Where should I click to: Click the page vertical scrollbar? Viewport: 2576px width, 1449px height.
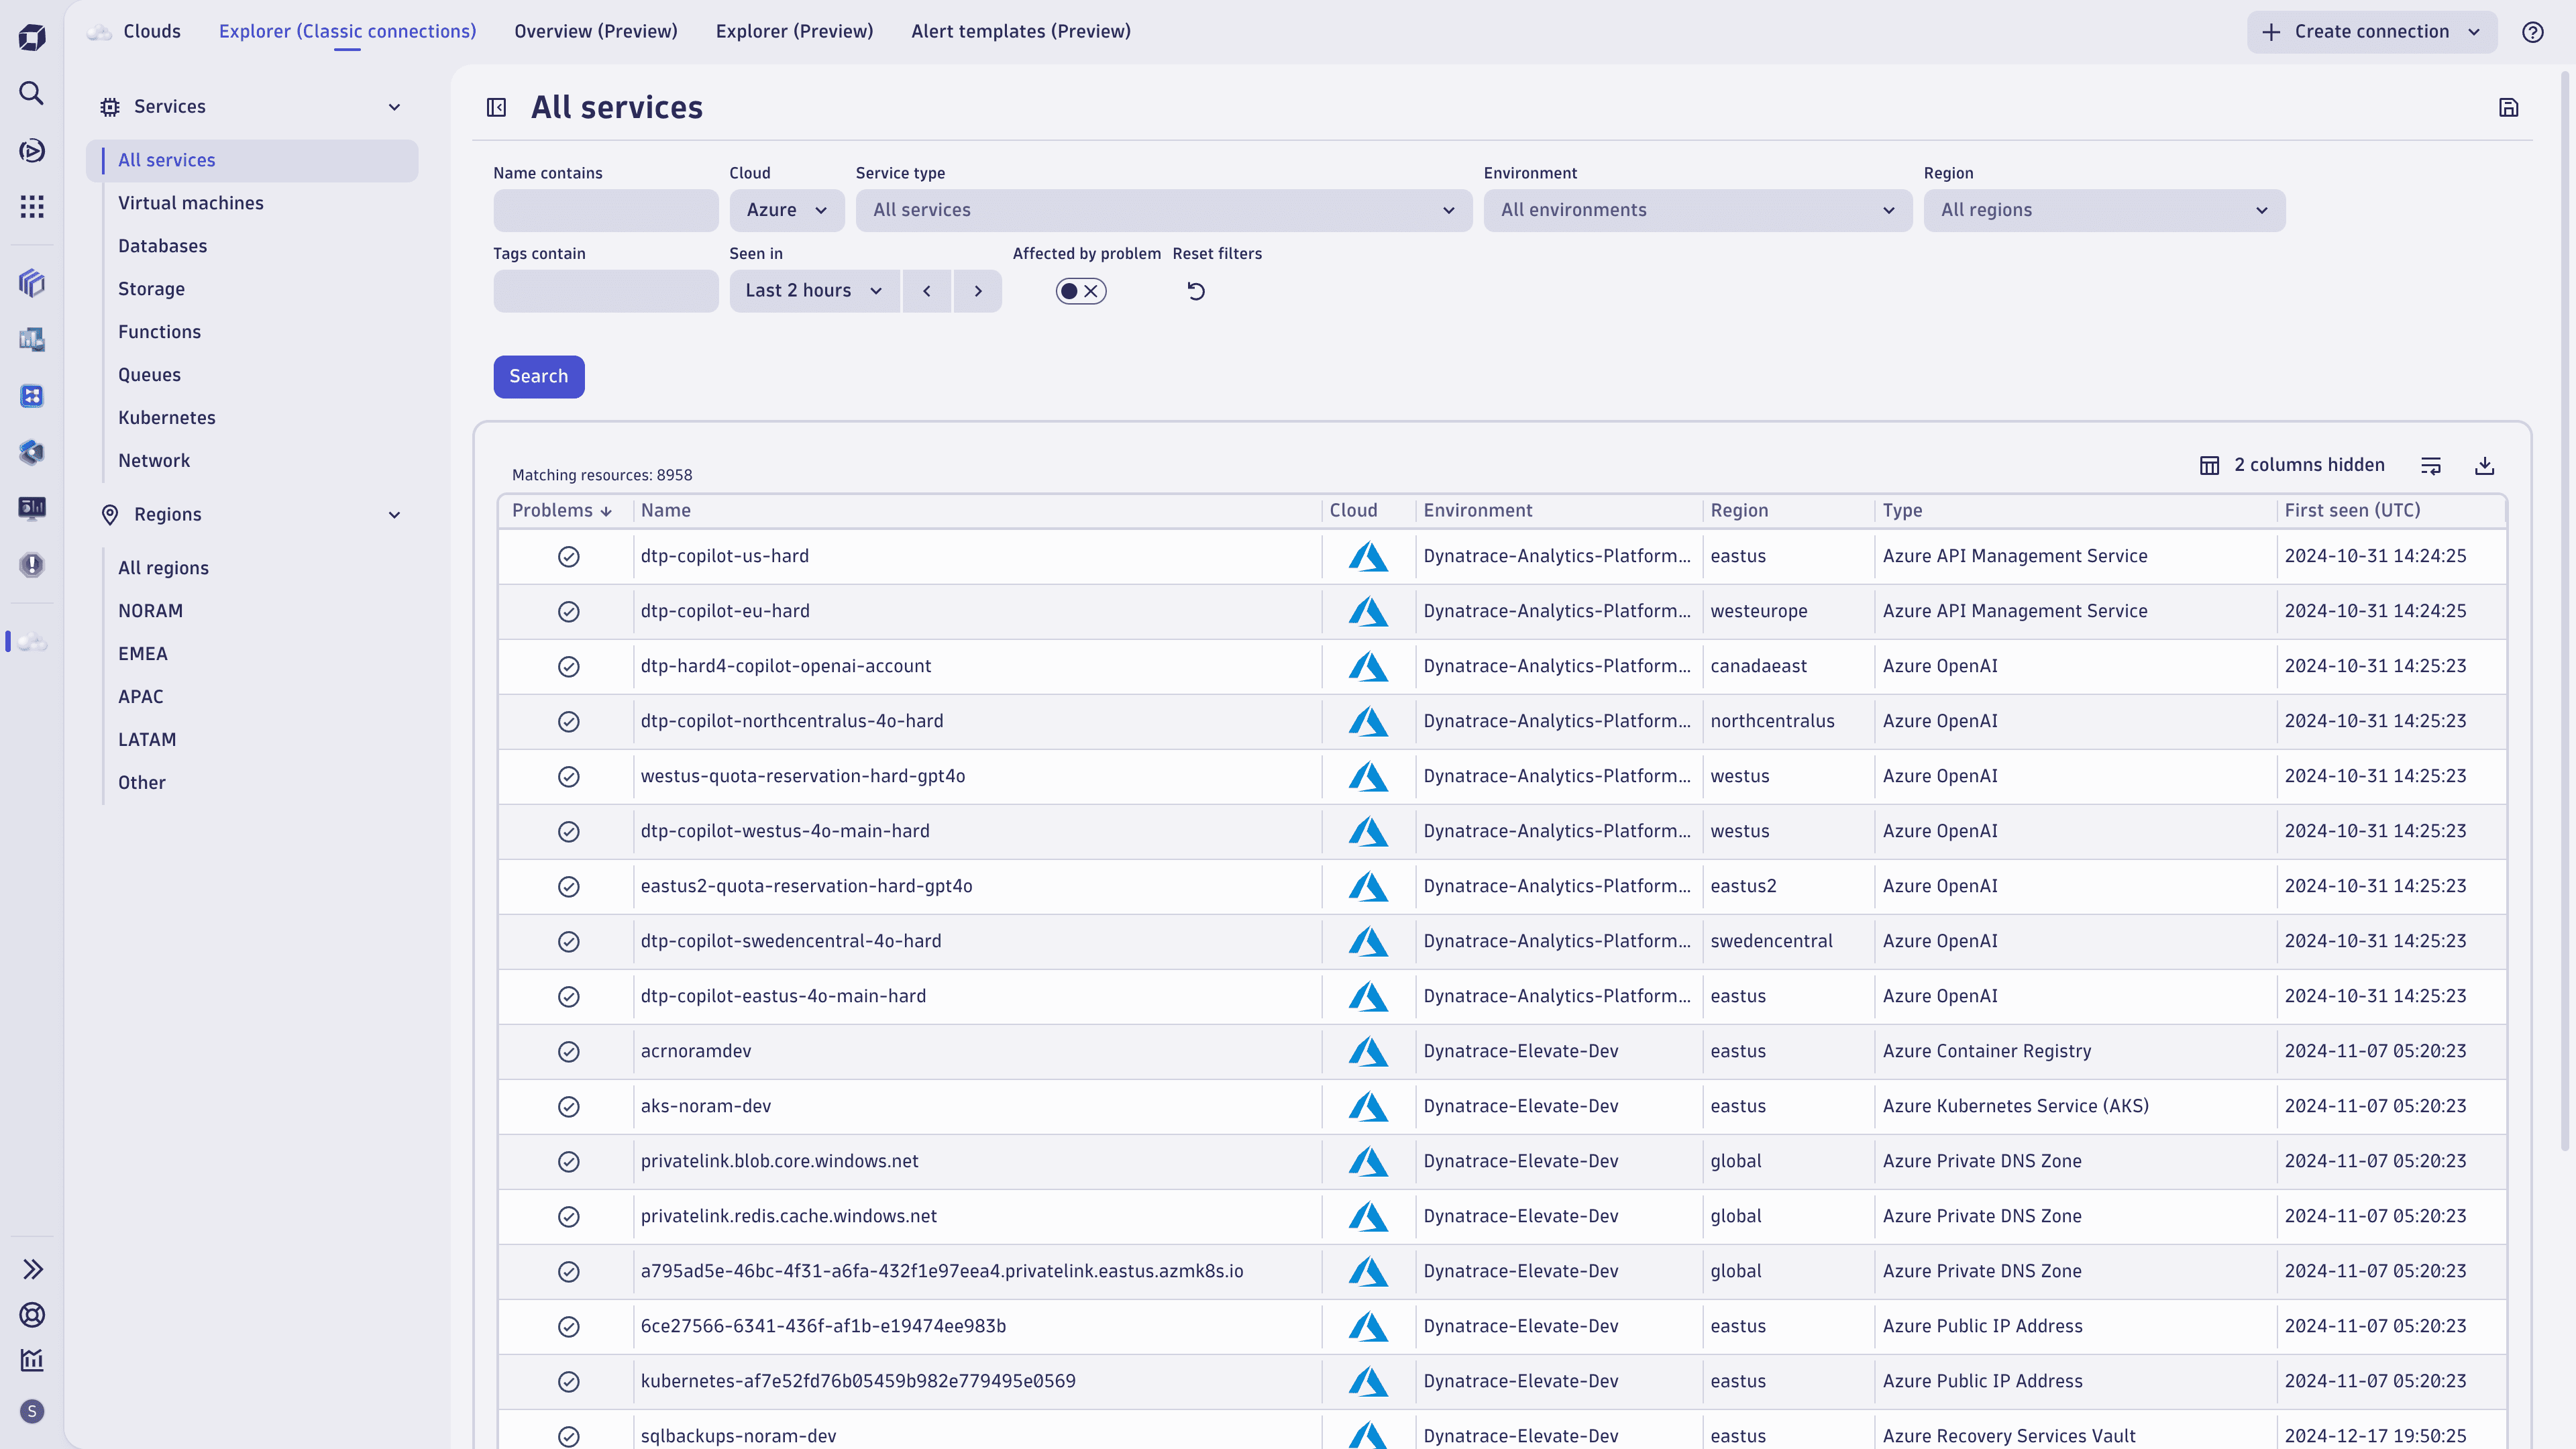click(2566, 610)
